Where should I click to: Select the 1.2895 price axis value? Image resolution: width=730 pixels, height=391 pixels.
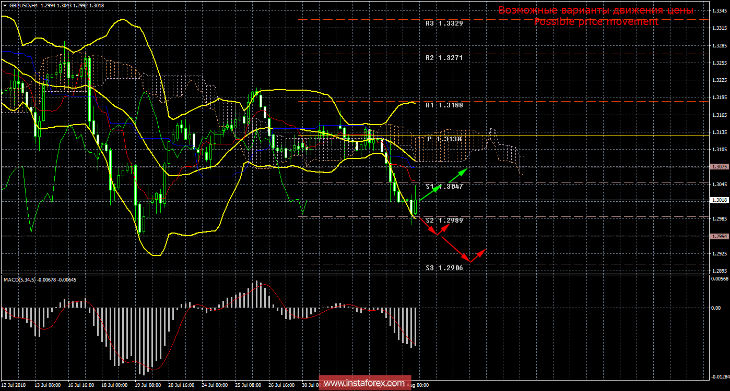[x=720, y=271]
